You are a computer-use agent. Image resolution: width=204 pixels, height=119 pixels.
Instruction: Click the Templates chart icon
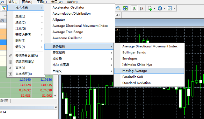(x=170, y=8)
